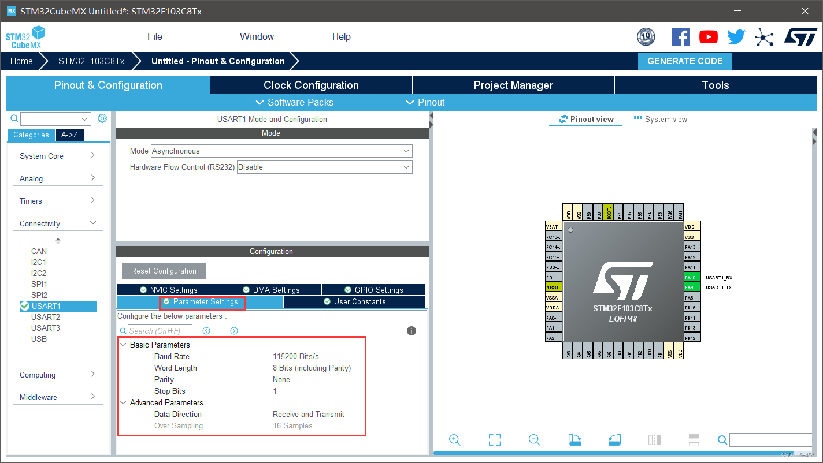
Task: Click the fit-to-screen frame icon
Action: pos(495,440)
